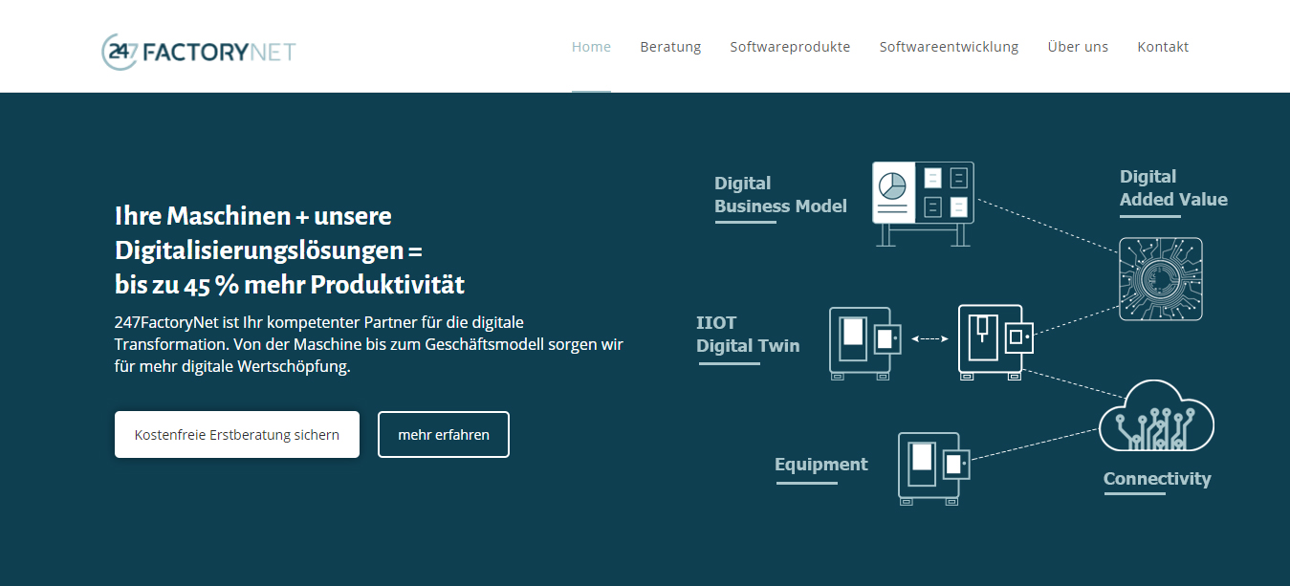Image resolution: width=1290 pixels, height=586 pixels.
Task: Click the circular circuit chip icon
Action: click(1160, 279)
